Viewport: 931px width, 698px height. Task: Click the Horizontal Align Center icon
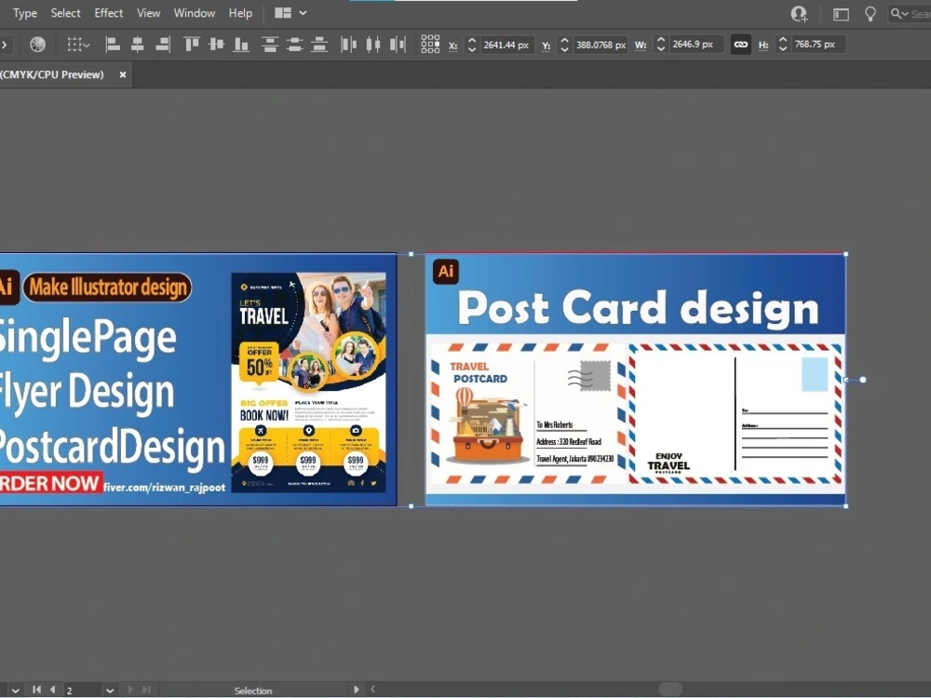coord(136,44)
